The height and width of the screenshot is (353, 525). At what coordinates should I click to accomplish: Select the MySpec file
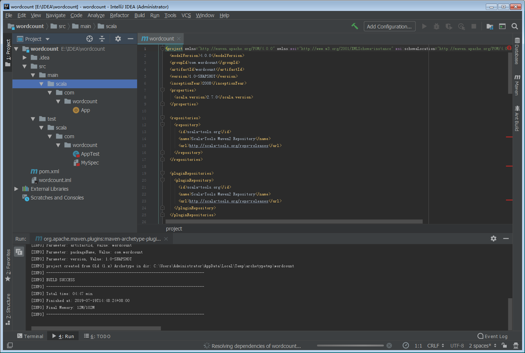tap(86, 163)
